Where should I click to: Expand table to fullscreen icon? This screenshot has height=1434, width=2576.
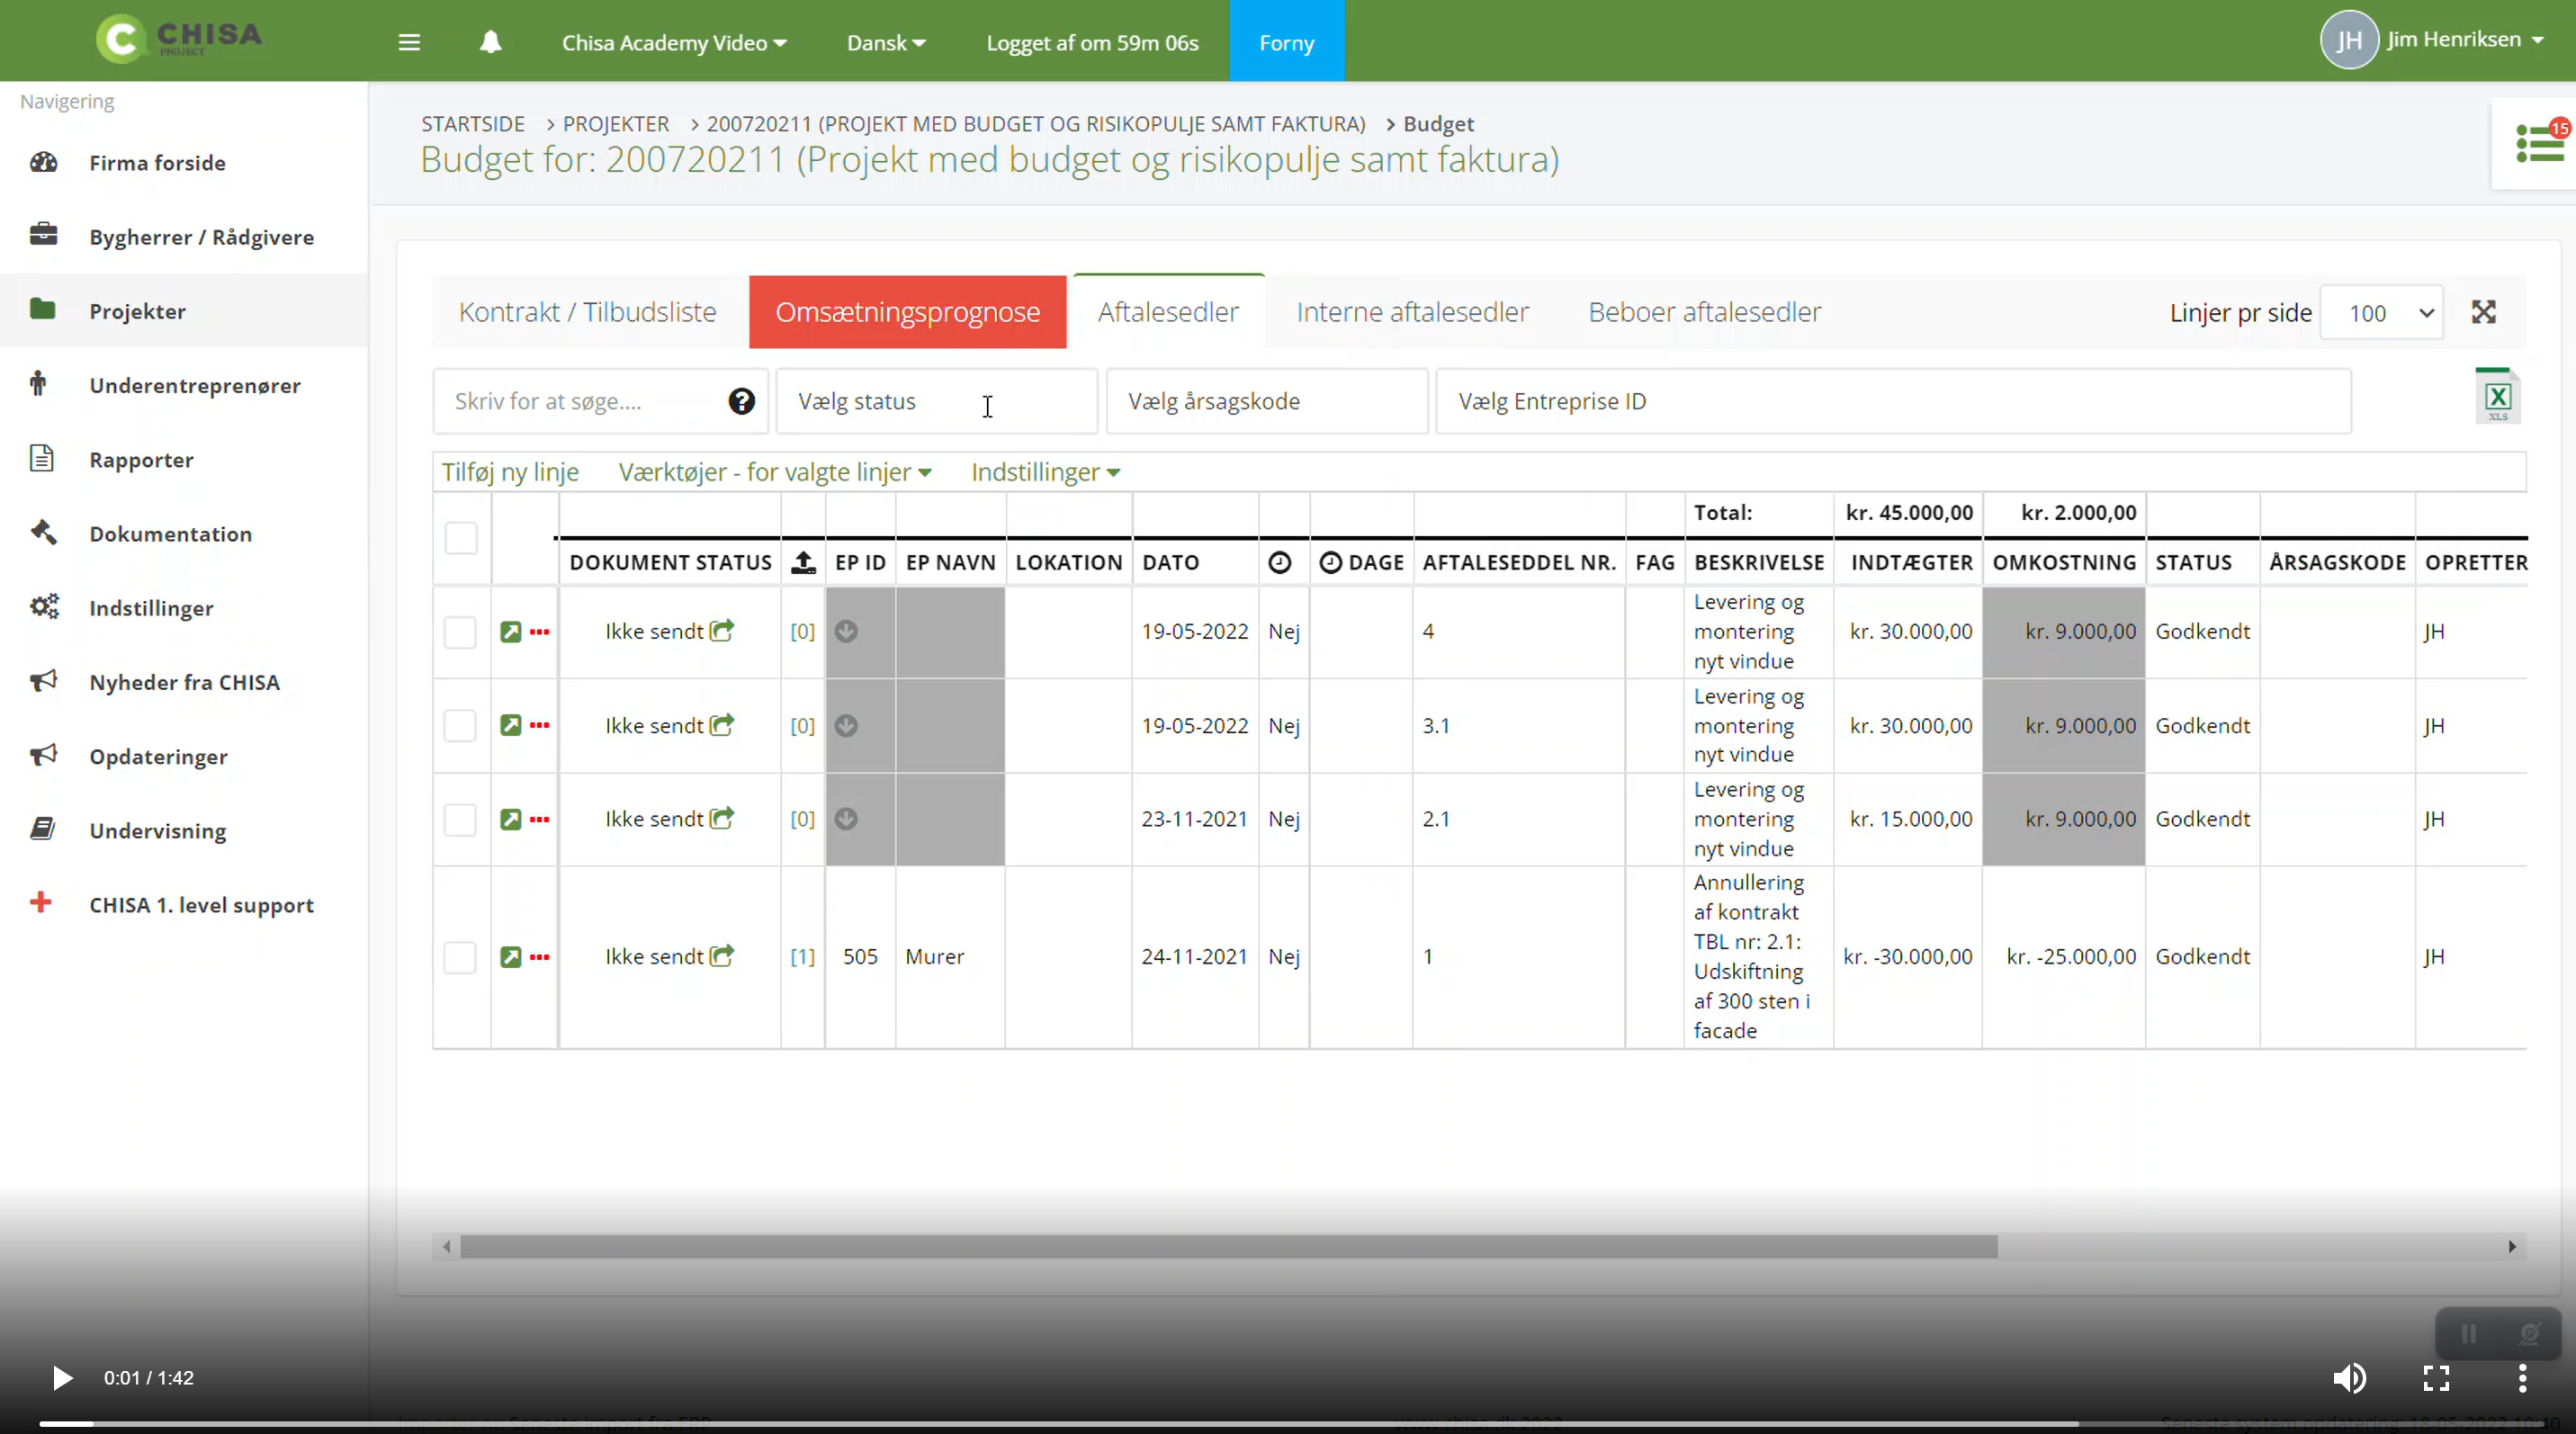(2484, 312)
